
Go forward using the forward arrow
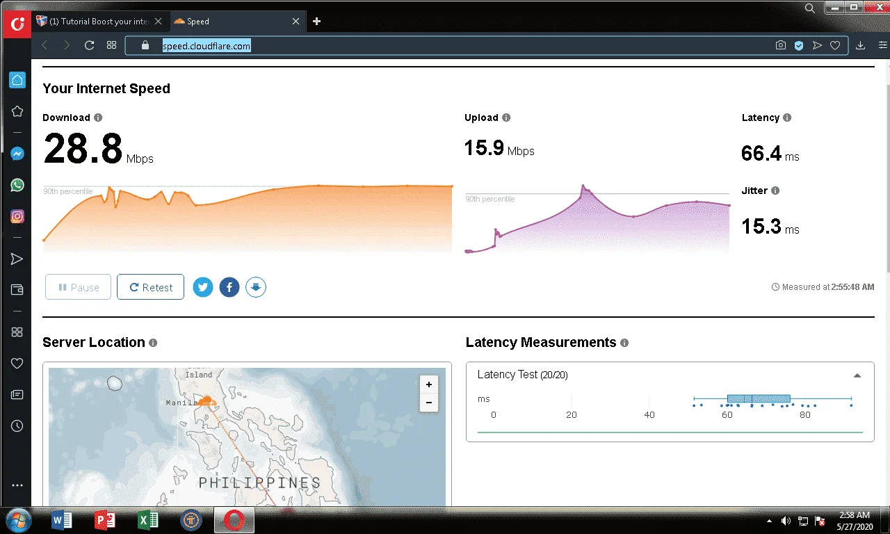pyautogui.click(x=67, y=45)
